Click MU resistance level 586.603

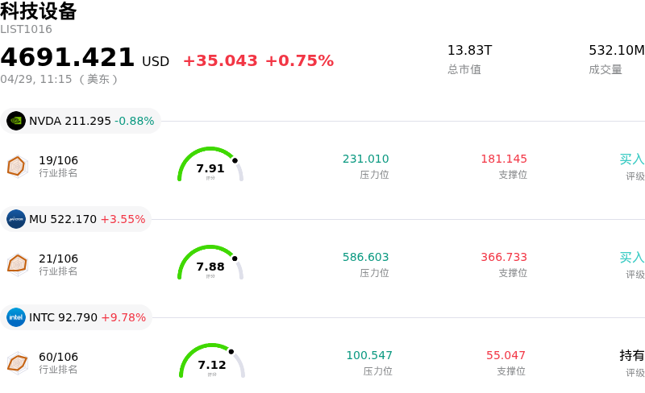pos(365,258)
